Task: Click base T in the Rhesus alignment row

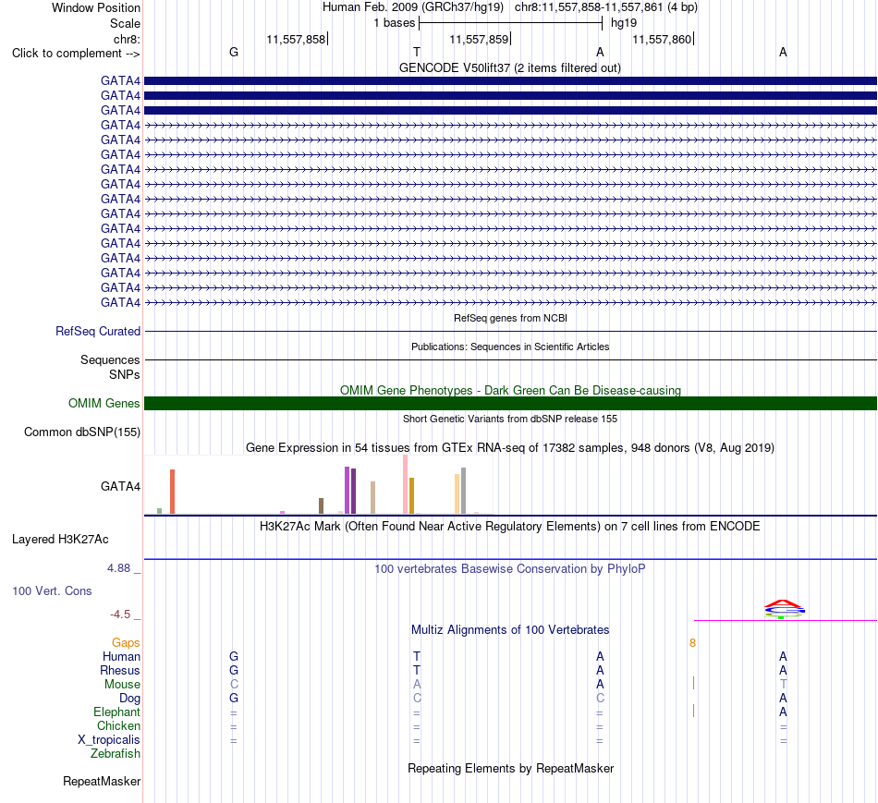Action: [x=417, y=670]
